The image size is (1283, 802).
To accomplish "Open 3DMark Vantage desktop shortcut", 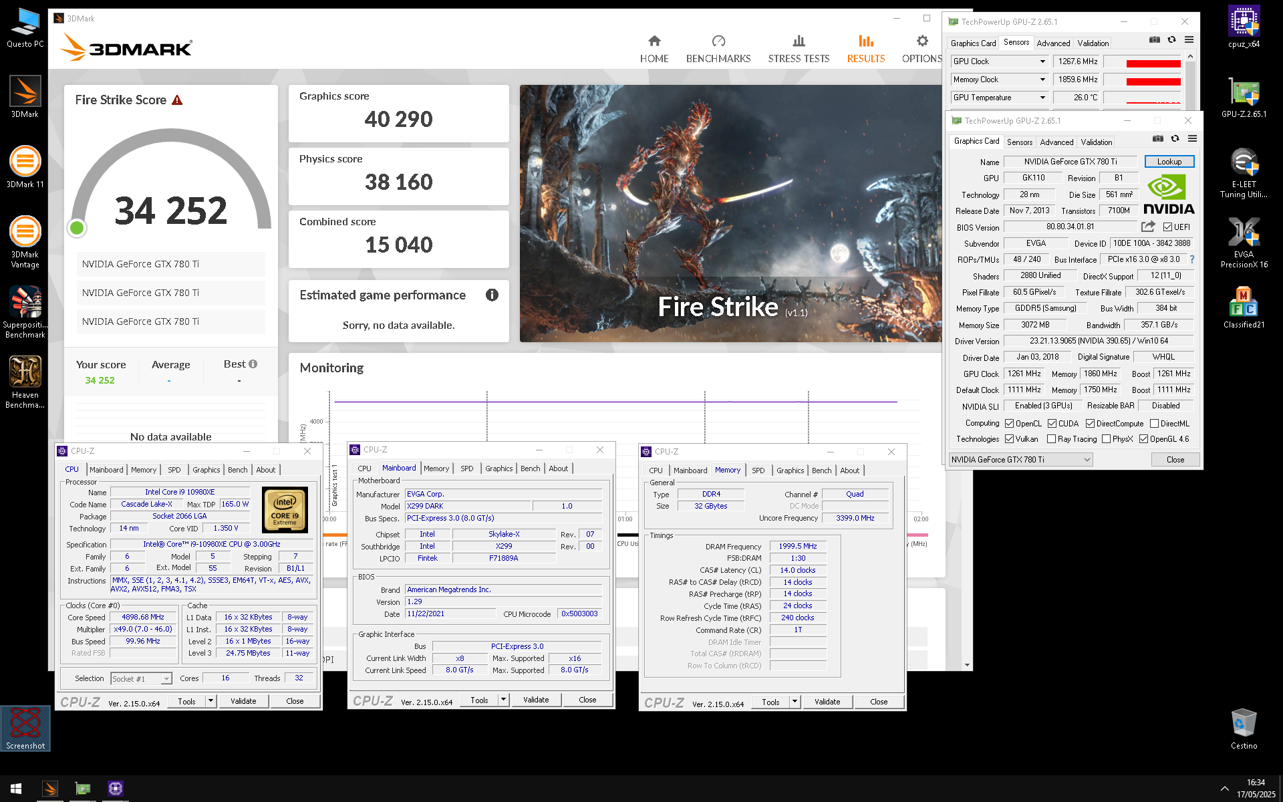I will tap(25, 241).
